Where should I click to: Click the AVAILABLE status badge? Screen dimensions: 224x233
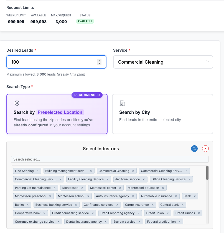(x=85, y=21)
